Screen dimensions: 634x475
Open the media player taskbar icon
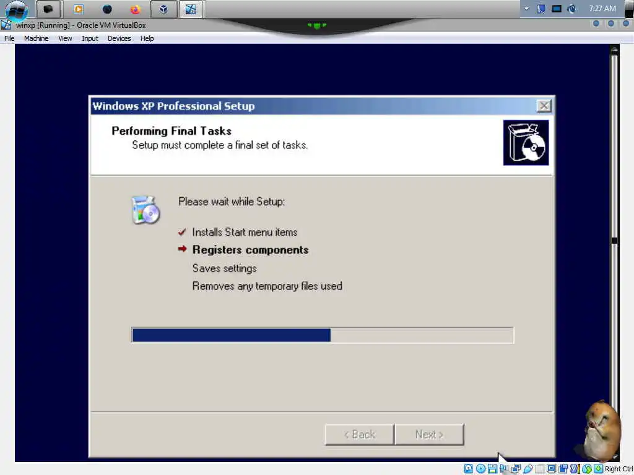click(x=79, y=9)
